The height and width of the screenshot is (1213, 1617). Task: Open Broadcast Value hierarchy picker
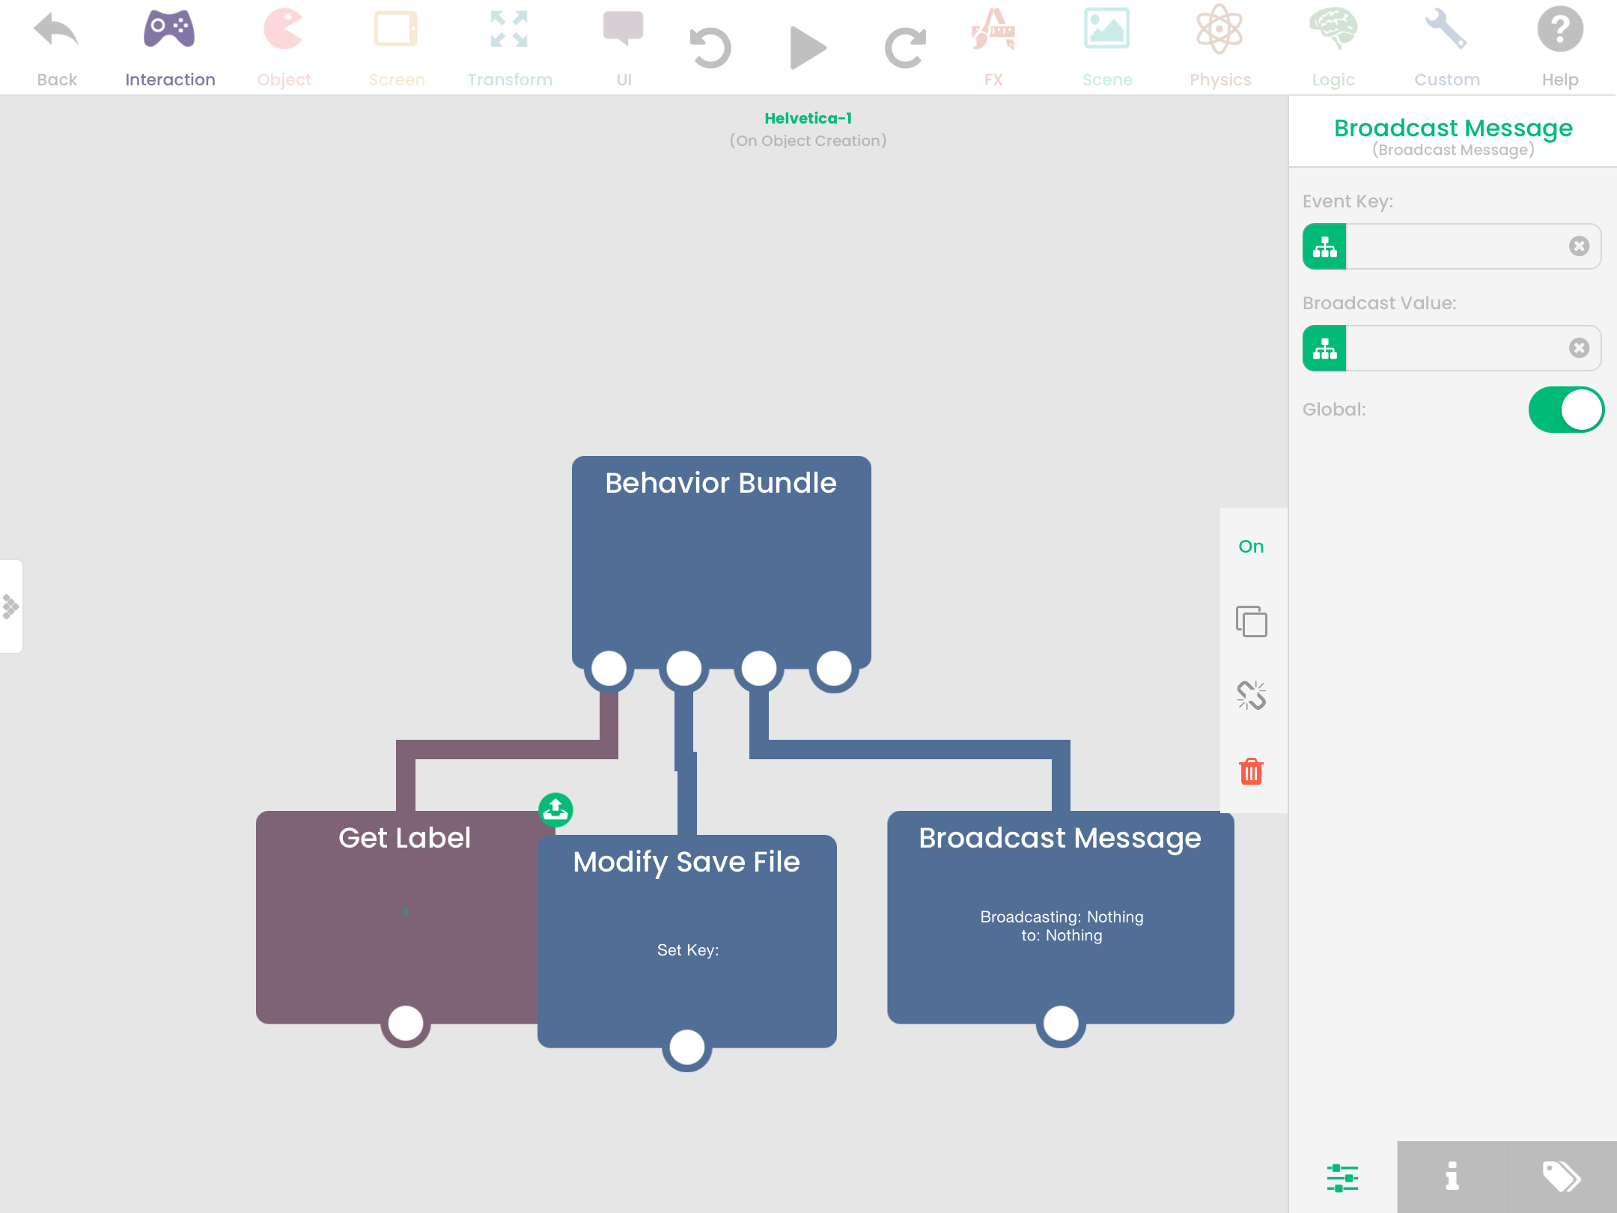coord(1324,348)
